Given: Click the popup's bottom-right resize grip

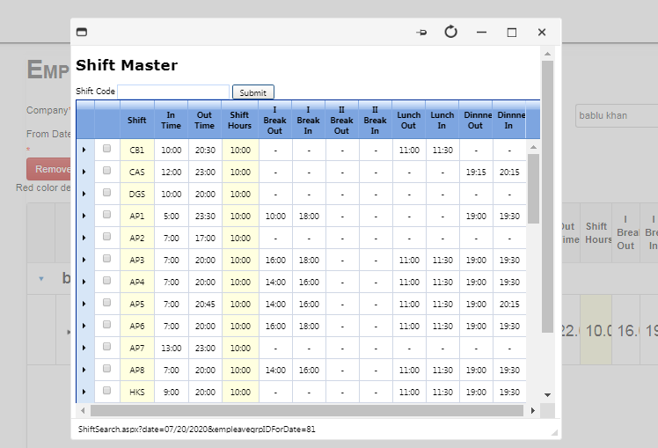Looking at the screenshot, I should 554,432.
